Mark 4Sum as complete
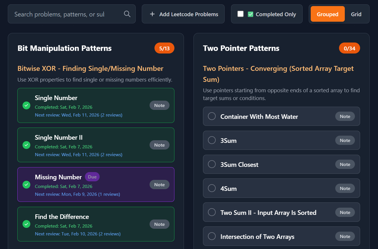This screenshot has height=249, width=378. pyautogui.click(x=212, y=188)
